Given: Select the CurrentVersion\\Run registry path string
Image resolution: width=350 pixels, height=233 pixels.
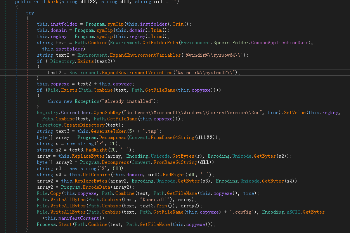Looking at the screenshot, I should [x=193, y=113].
